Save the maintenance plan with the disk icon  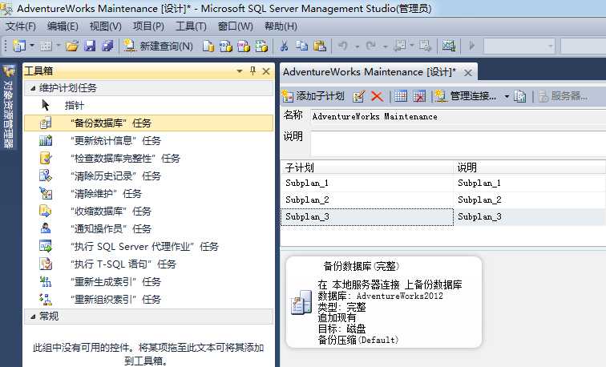click(90, 46)
